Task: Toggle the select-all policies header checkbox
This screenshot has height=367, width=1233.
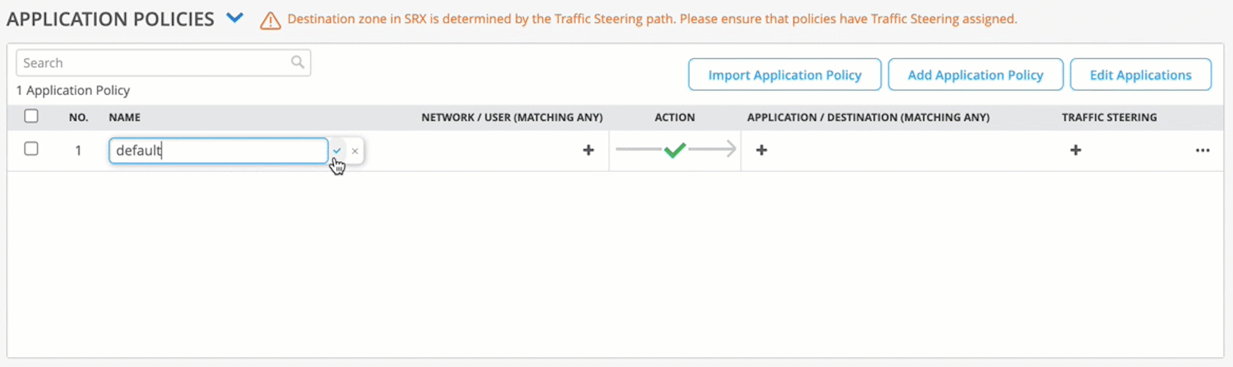Action: pyautogui.click(x=31, y=116)
